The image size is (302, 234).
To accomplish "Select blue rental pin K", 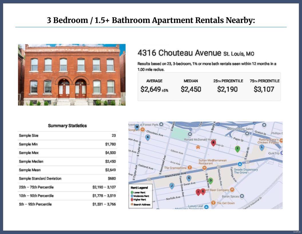I will tap(148, 137).
